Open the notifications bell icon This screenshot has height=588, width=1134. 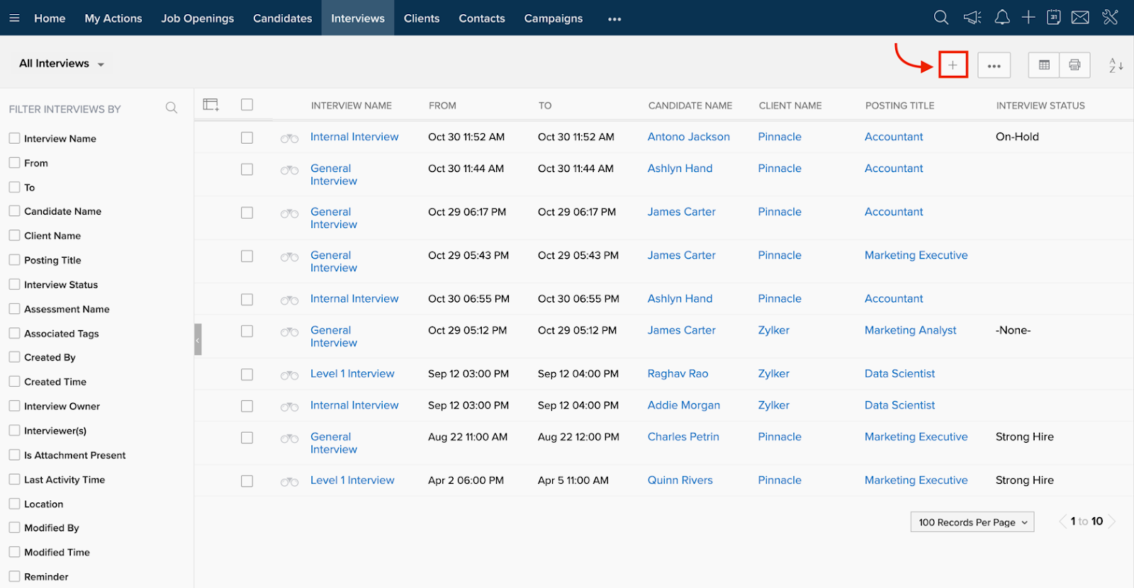[x=1001, y=18]
